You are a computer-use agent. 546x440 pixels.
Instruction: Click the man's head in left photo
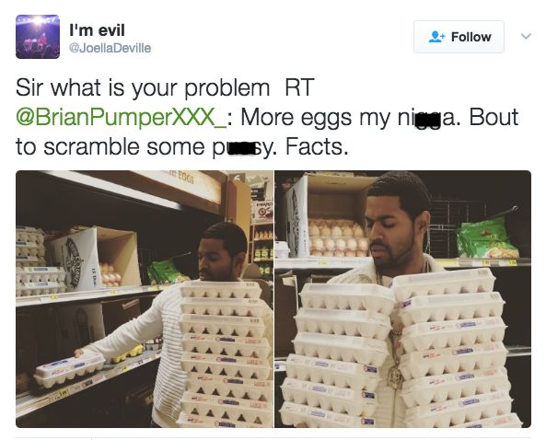point(222,251)
